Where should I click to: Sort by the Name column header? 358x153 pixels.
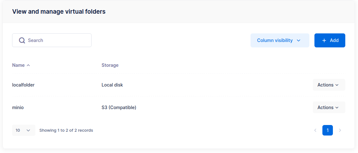pyautogui.click(x=18, y=65)
